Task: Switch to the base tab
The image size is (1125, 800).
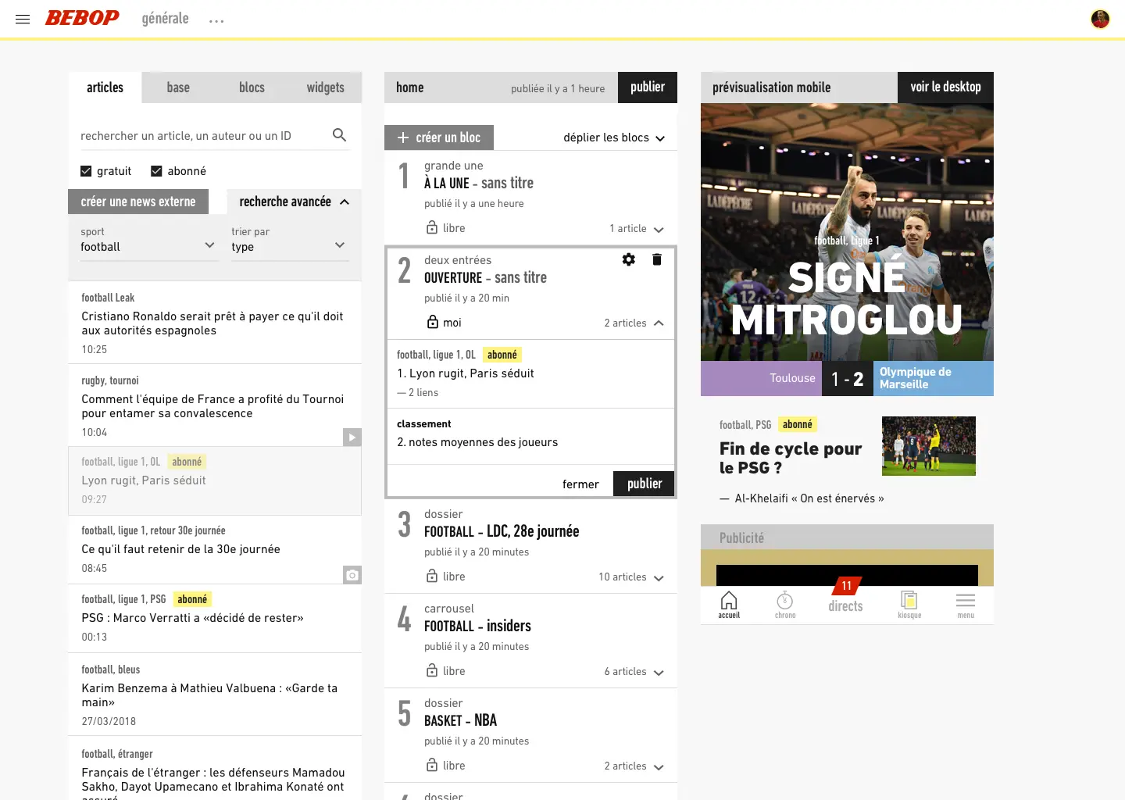Action: click(178, 87)
